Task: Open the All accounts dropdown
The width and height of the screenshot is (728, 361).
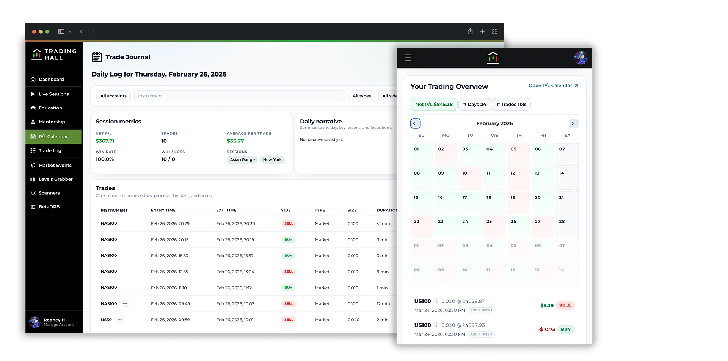Action: 113,96
